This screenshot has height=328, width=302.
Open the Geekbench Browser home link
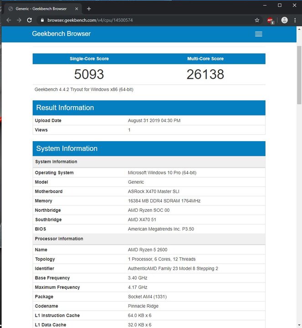click(x=61, y=34)
